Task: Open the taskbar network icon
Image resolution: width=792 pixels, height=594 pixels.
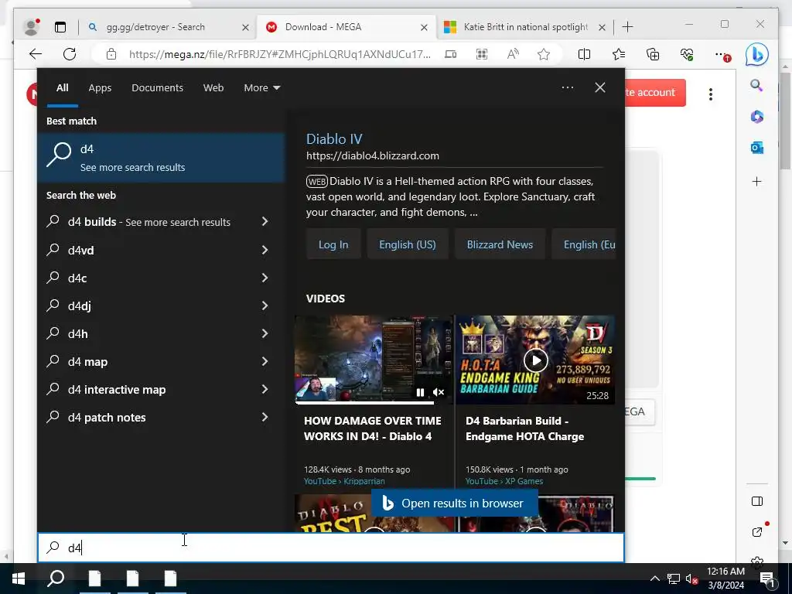Action: [x=674, y=579]
